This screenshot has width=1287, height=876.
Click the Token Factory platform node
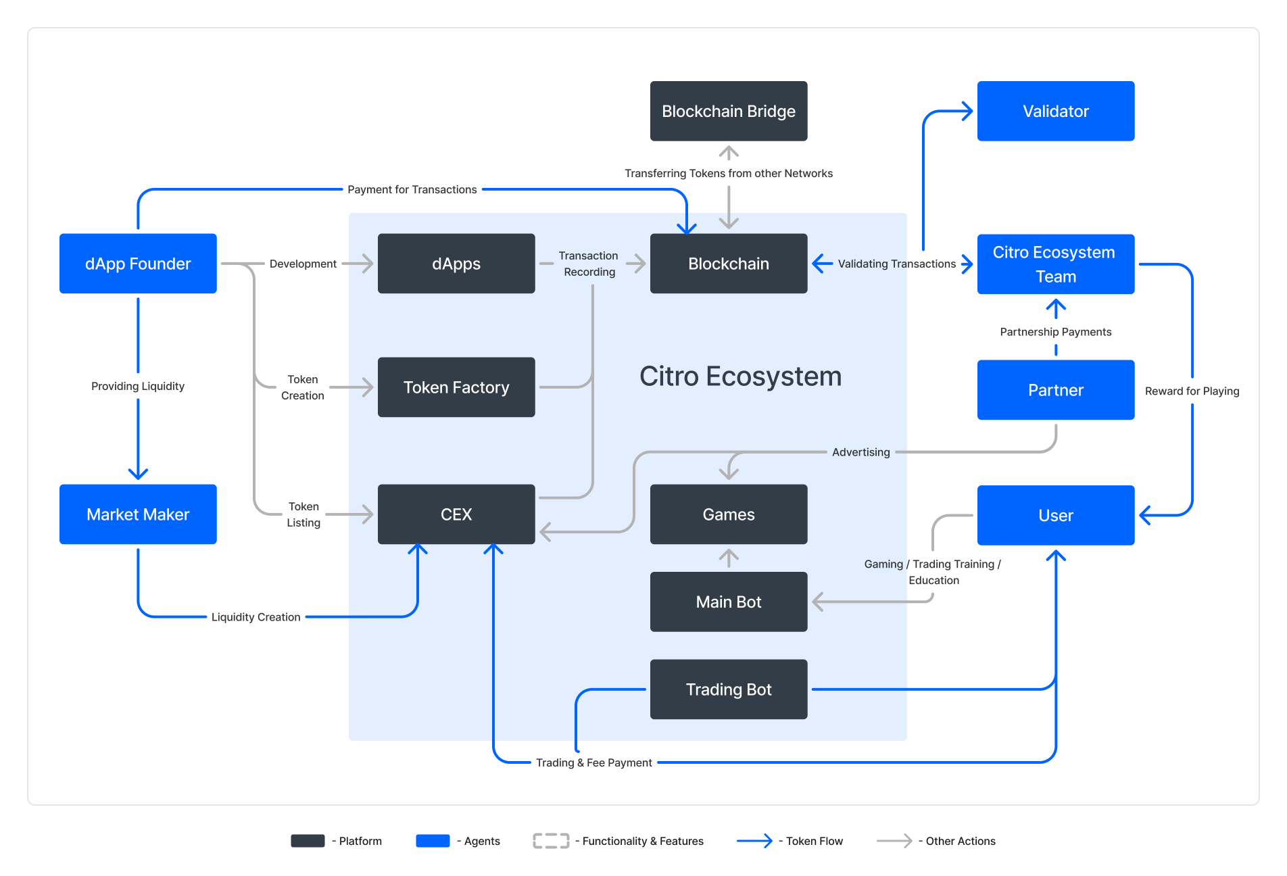tap(456, 387)
